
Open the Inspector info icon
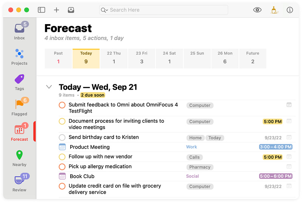point(290,10)
